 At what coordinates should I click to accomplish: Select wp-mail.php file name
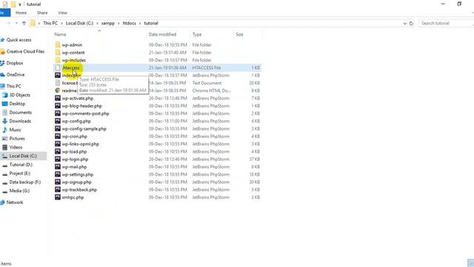[74, 167]
